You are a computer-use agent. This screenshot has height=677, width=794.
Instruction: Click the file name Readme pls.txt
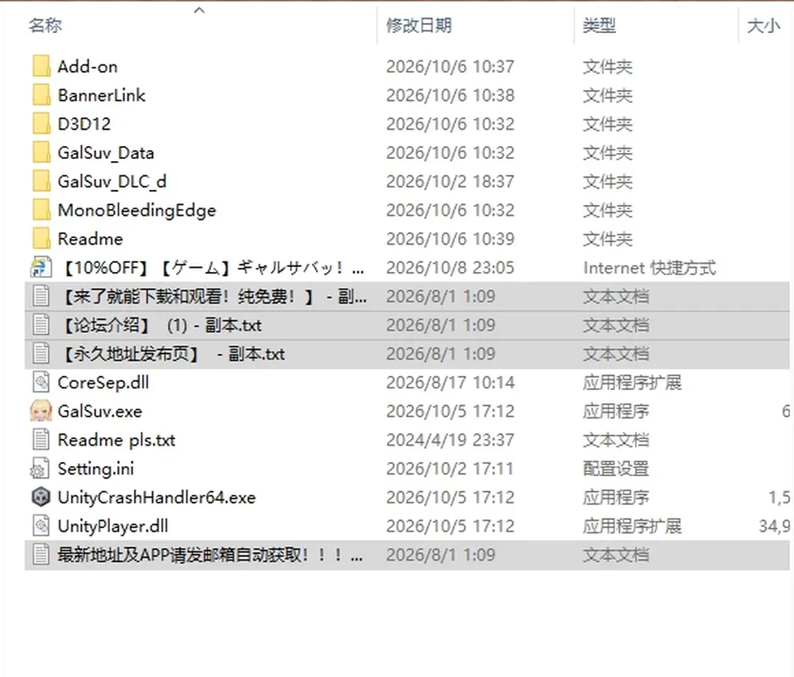point(117,441)
